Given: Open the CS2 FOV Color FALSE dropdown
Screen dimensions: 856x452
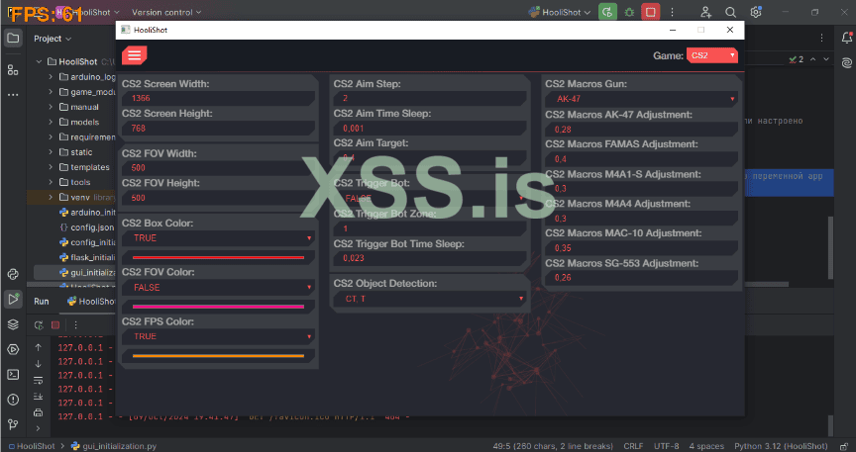Looking at the screenshot, I should pyautogui.click(x=218, y=288).
